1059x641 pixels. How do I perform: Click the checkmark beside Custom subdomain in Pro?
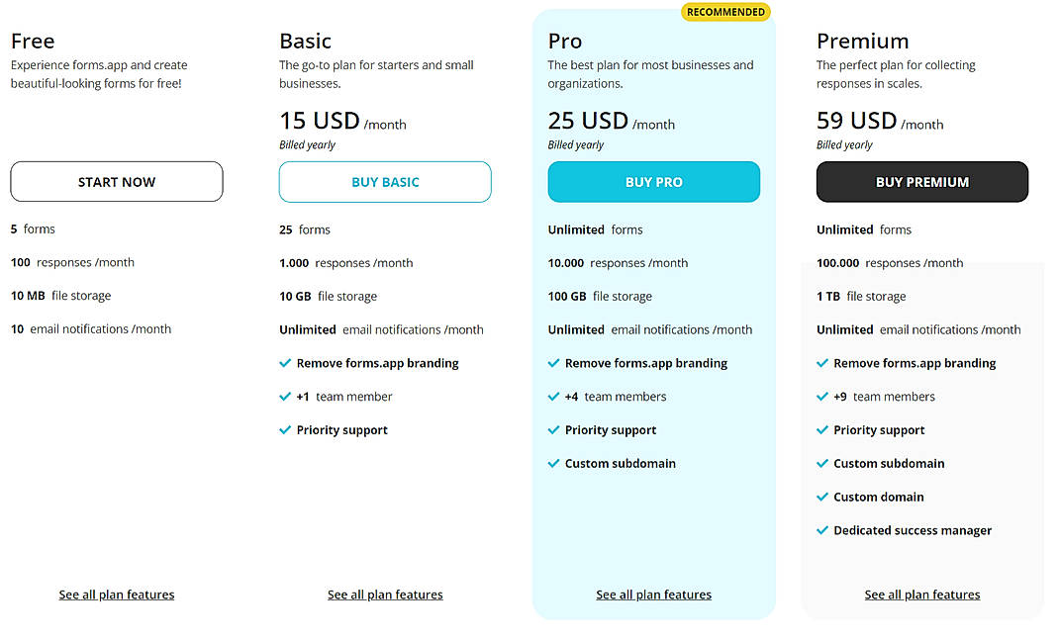tap(553, 463)
